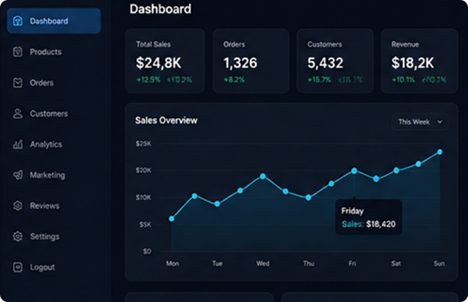Click the Wednesday peak data point
Image resolution: width=468 pixels, height=302 pixels.
pos(263,176)
